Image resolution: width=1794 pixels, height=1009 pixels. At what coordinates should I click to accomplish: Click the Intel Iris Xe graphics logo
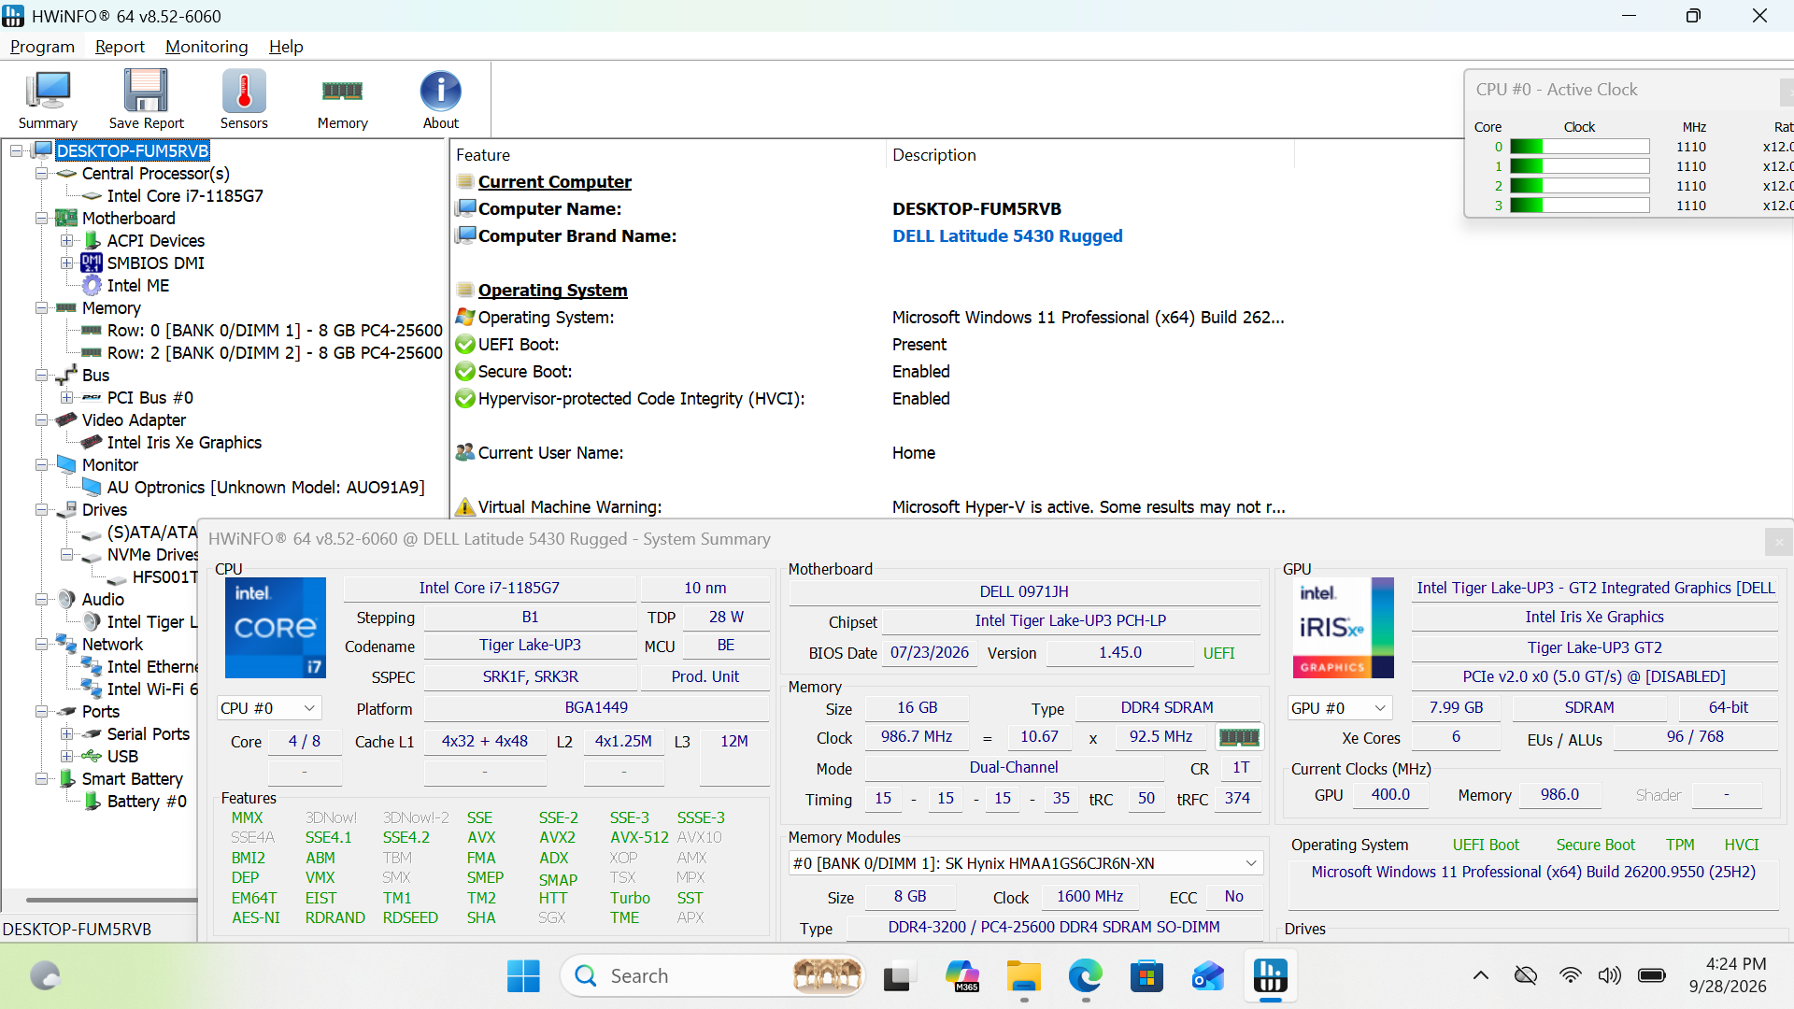click(x=1344, y=628)
